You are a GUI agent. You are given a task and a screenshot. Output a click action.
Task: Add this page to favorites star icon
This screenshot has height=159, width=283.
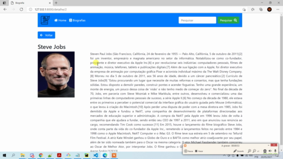tap(244, 9)
